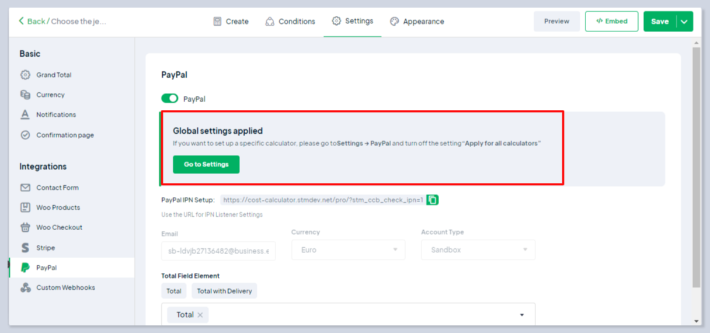Open Custom Webhooks integration

coord(65,287)
